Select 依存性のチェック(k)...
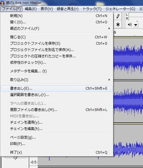The height and width of the screenshot is (168, 143). 57,63
